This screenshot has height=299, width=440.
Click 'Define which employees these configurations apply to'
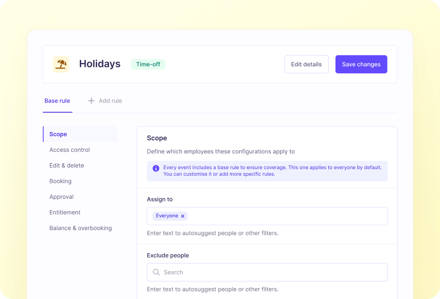[x=221, y=152]
